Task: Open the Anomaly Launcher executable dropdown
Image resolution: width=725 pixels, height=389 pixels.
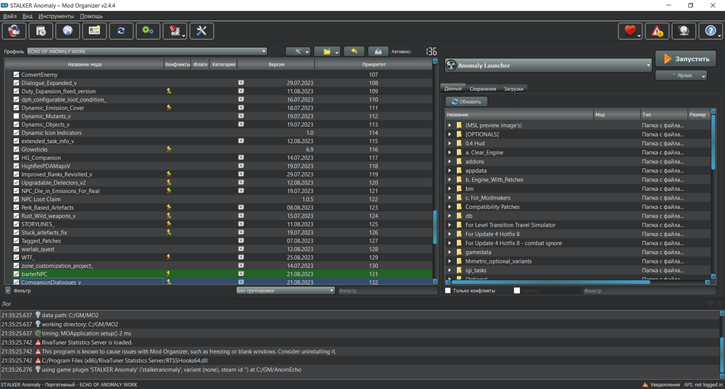Action: pos(549,65)
